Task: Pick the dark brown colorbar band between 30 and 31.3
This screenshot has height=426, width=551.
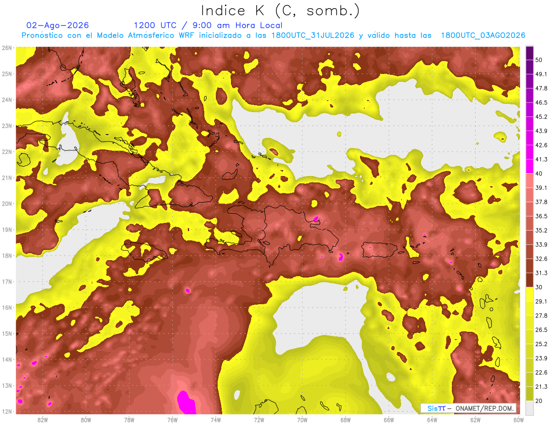Action: pyautogui.click(x=529, y=280)
